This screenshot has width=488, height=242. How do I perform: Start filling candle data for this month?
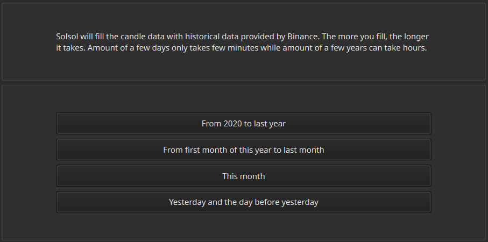tap(243, 176)
